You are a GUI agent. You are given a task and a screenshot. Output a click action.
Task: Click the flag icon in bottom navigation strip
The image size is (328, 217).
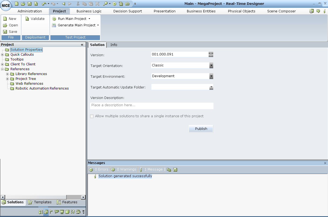coord(51,212)
